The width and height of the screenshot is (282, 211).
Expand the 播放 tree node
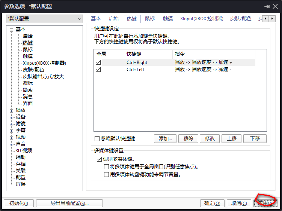(x=12, y=111)
